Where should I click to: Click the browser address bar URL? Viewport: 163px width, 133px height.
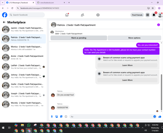[40, 8]
